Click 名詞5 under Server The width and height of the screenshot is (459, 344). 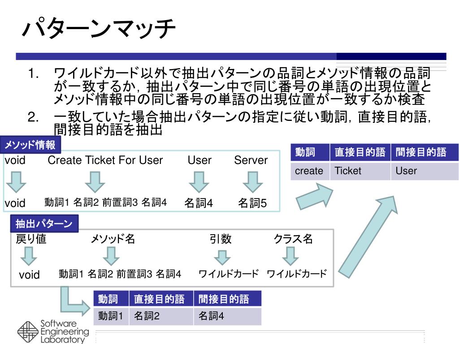coord(252,203)
